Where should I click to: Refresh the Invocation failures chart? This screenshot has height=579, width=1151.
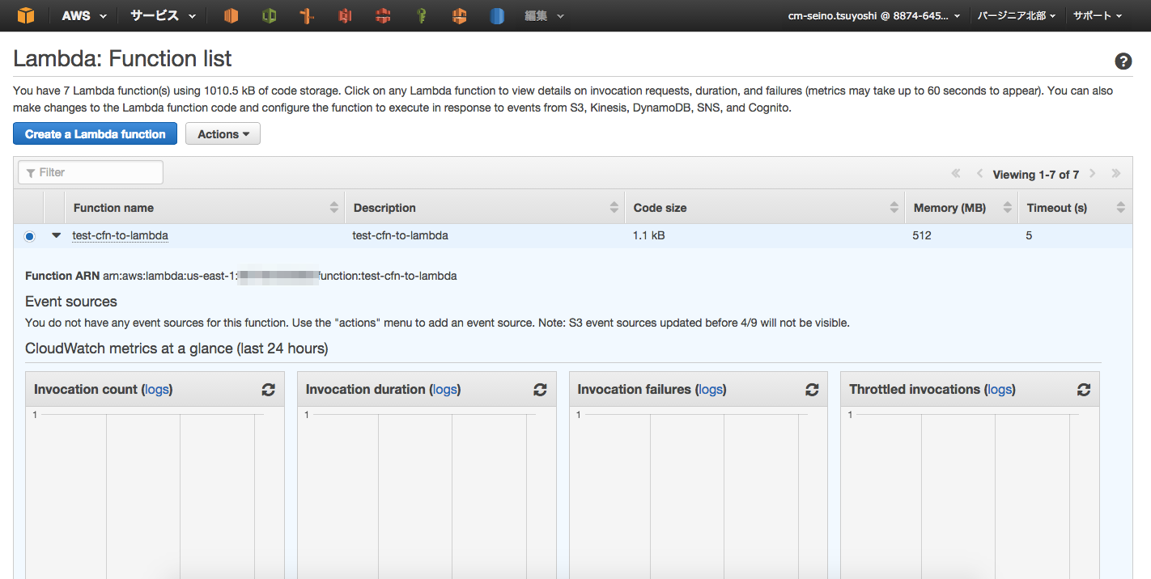tap(812, 389)
